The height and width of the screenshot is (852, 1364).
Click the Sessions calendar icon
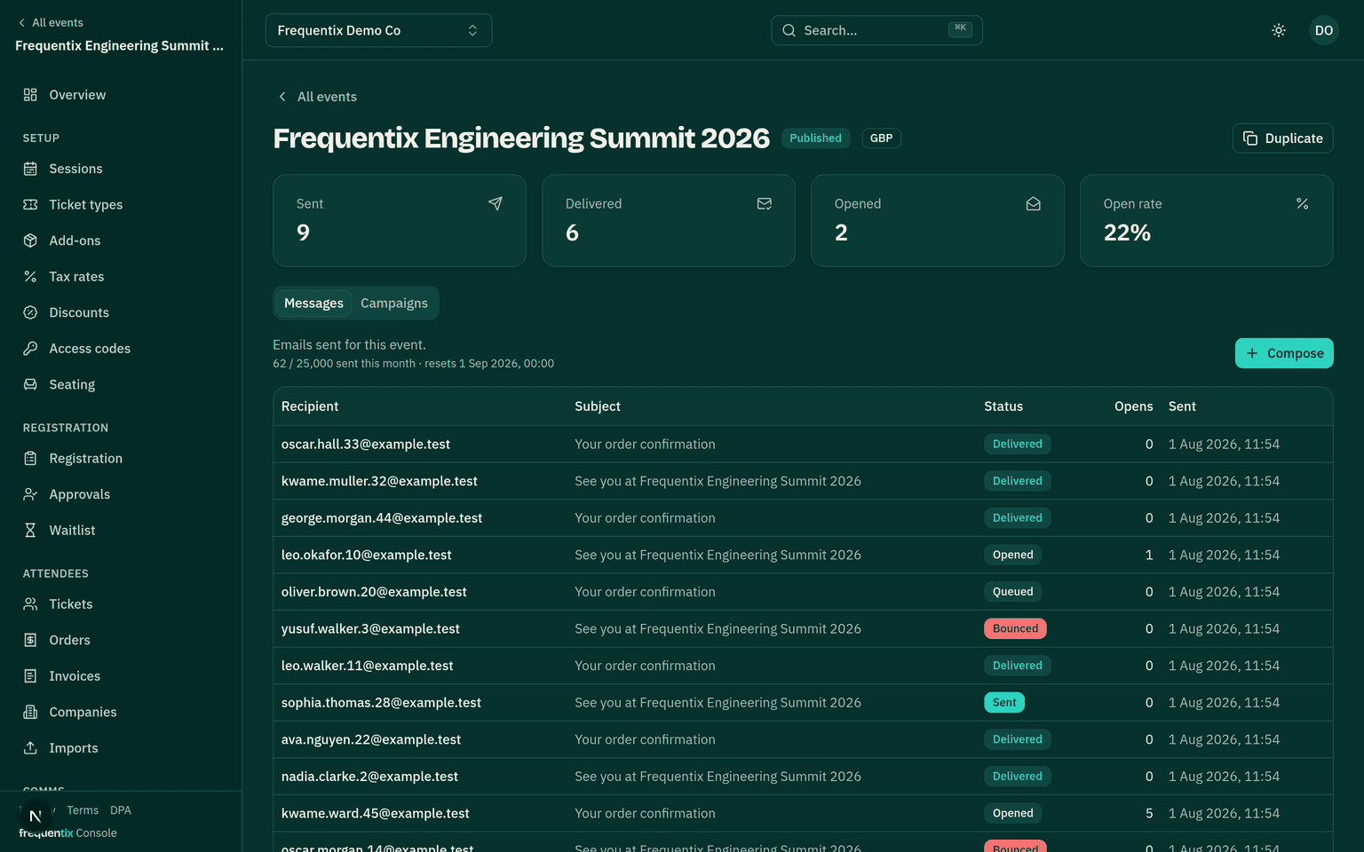(x=30, y=169)
